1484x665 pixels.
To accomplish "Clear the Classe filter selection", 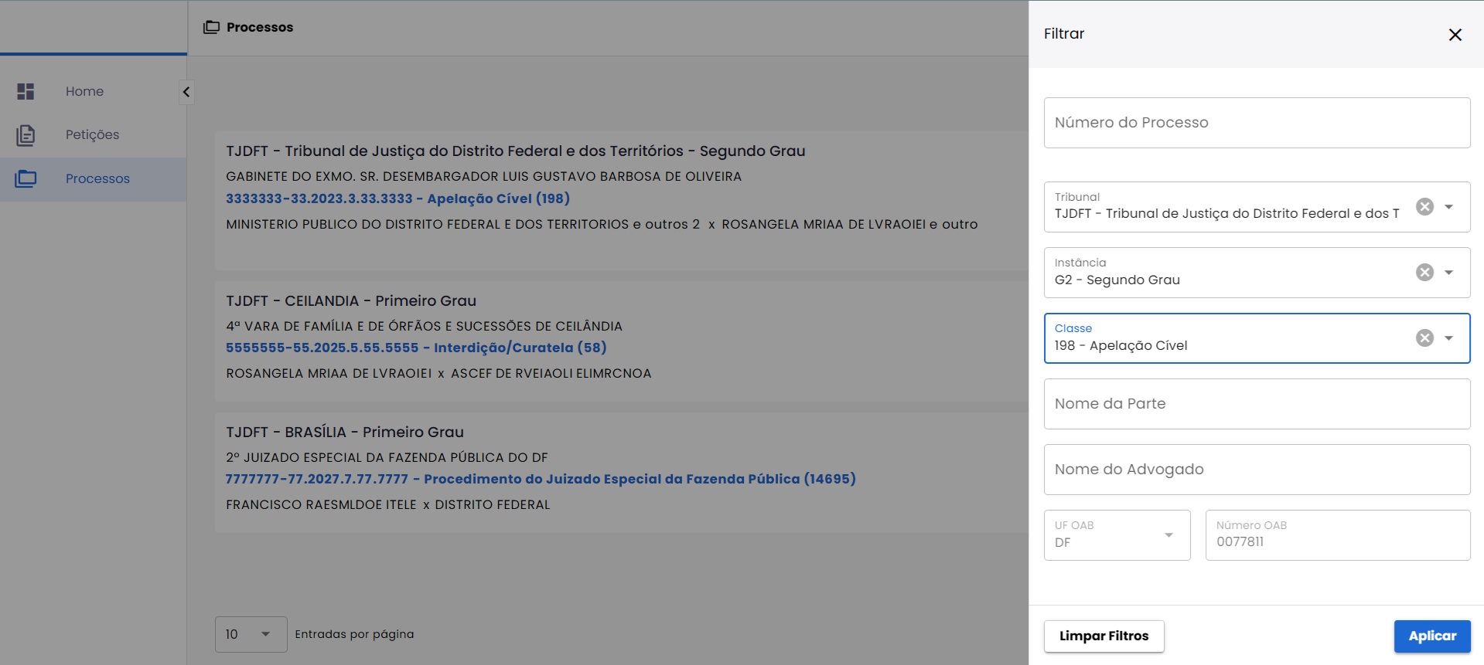I will 1424,338.
